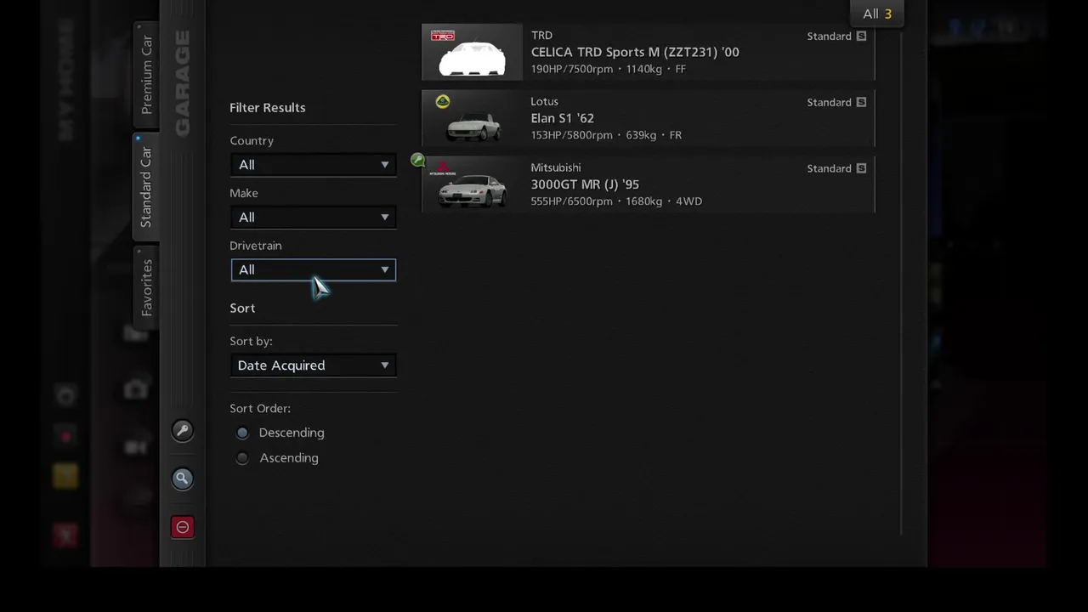Click the Mitsubishi Motors logo

coord(443,168)
